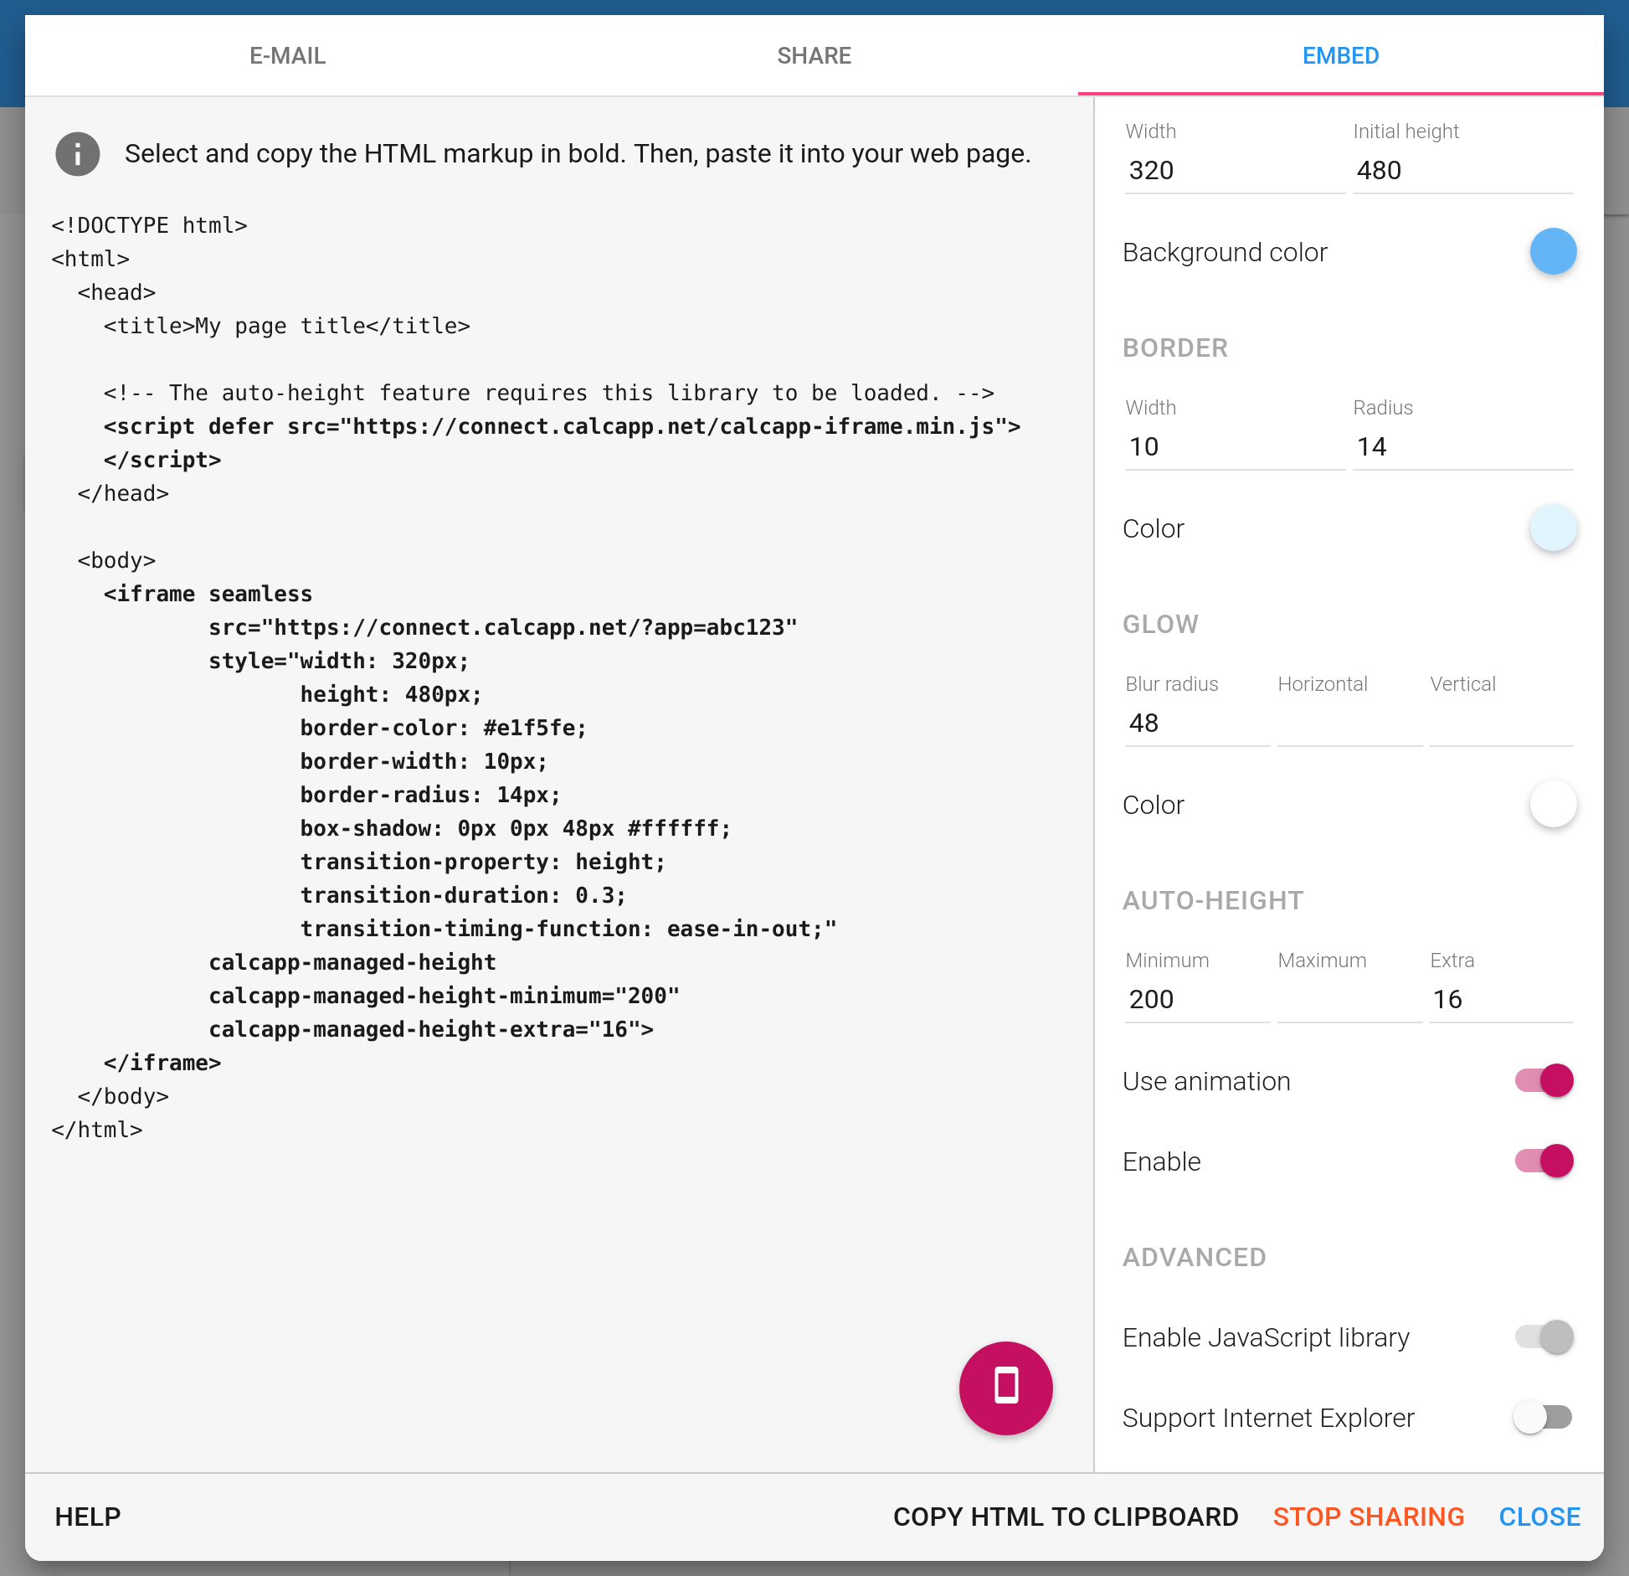Viewport: 1629px width, 1576px height.
Task: Click the iframe src URL line
Action: tap(502, 627)
